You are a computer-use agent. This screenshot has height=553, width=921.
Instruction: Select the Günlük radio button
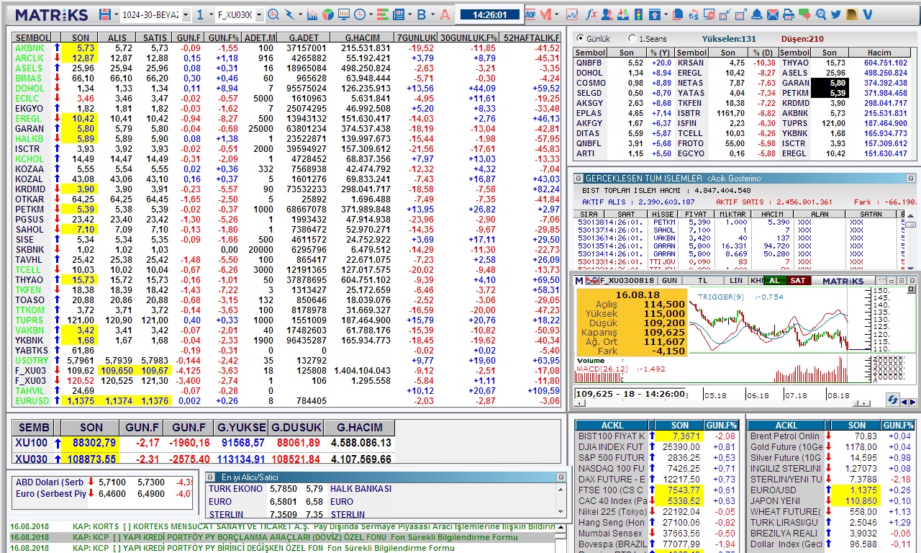pos(580,39)
